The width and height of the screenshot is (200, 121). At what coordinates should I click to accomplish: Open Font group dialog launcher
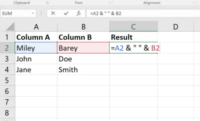click(x=109, y=3)
